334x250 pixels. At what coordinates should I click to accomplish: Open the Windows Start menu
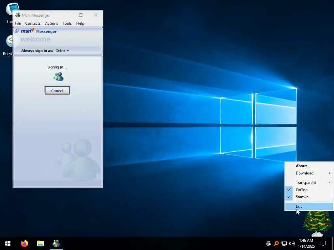[x=8, y=243]
